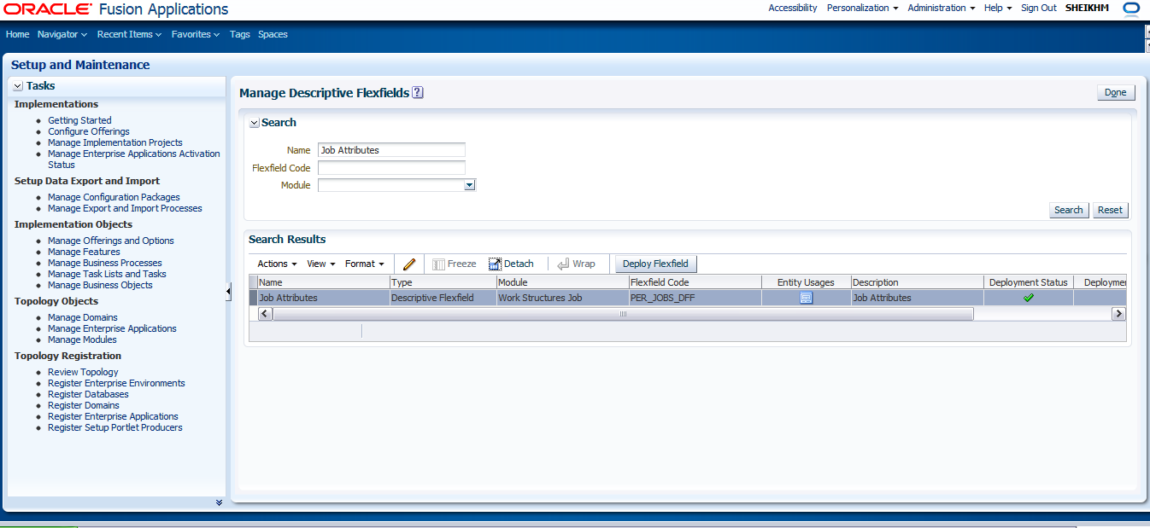Open Manage Domains task
The height and width of the screenshot is (528, 1150).
tap(83, 317)
